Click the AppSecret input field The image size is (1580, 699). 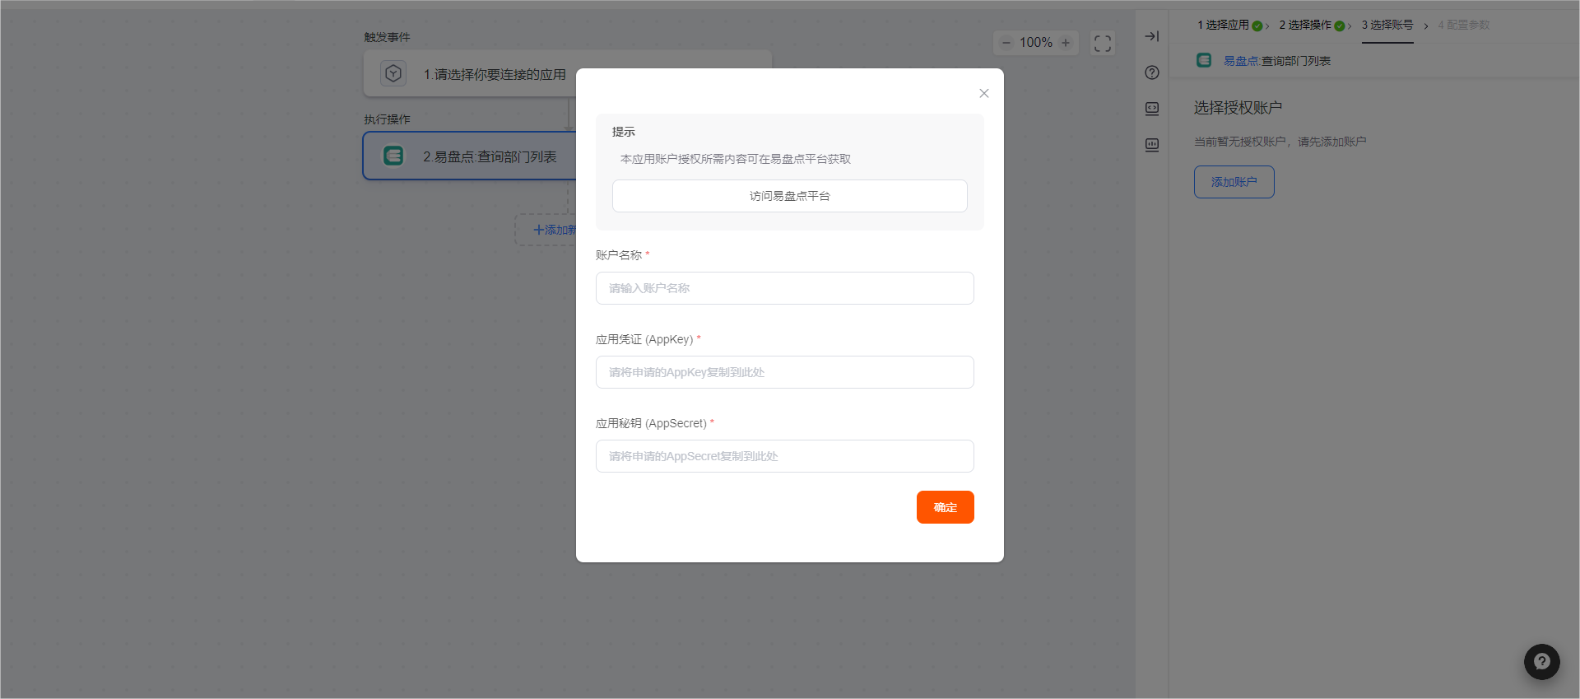click(784, 456)
